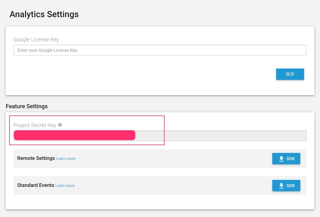This screenshot has height=217, width=320.
Task: Select the Remote Settings title text
Action: 36,158
